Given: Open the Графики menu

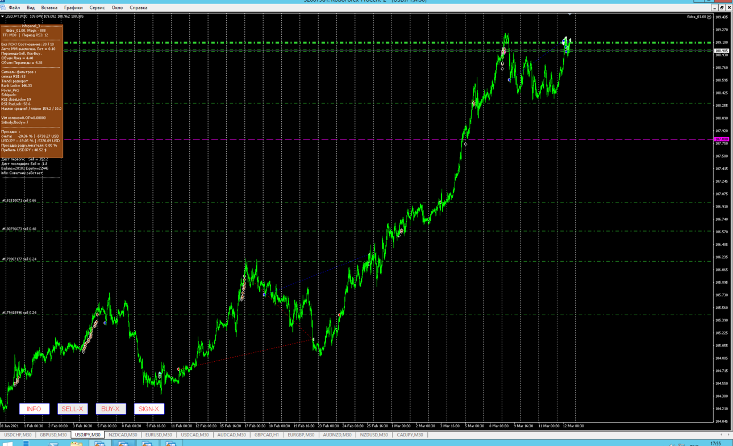Looking at the screenshot, I should click(x=73, y=8).
